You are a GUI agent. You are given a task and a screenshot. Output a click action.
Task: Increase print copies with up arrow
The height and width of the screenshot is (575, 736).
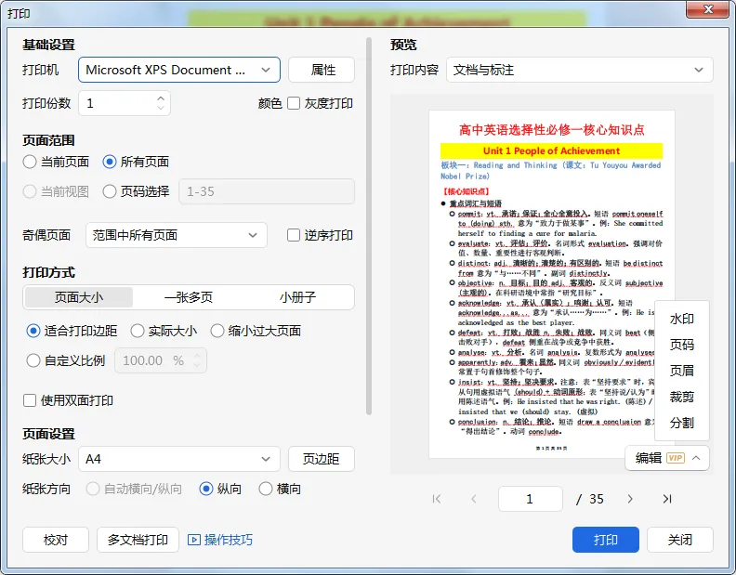(161, 98)
